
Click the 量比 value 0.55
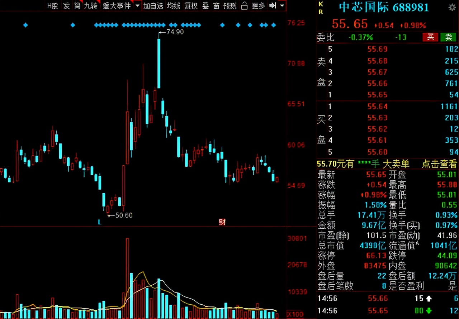click(449, 205)
